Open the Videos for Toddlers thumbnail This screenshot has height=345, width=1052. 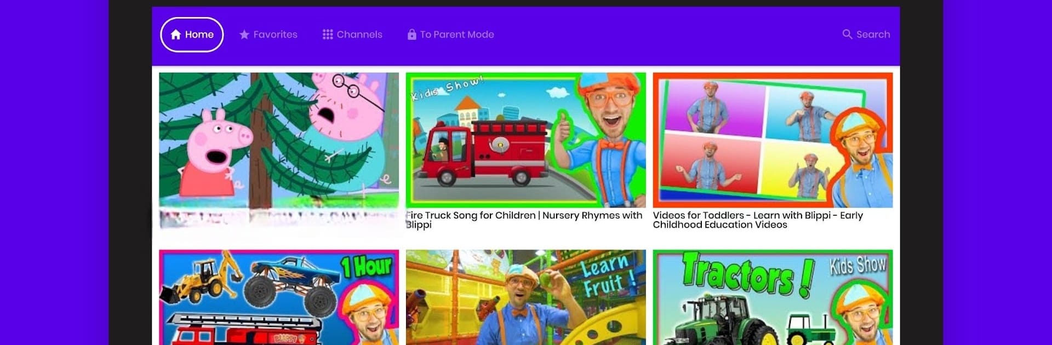[x=773, y=140]
